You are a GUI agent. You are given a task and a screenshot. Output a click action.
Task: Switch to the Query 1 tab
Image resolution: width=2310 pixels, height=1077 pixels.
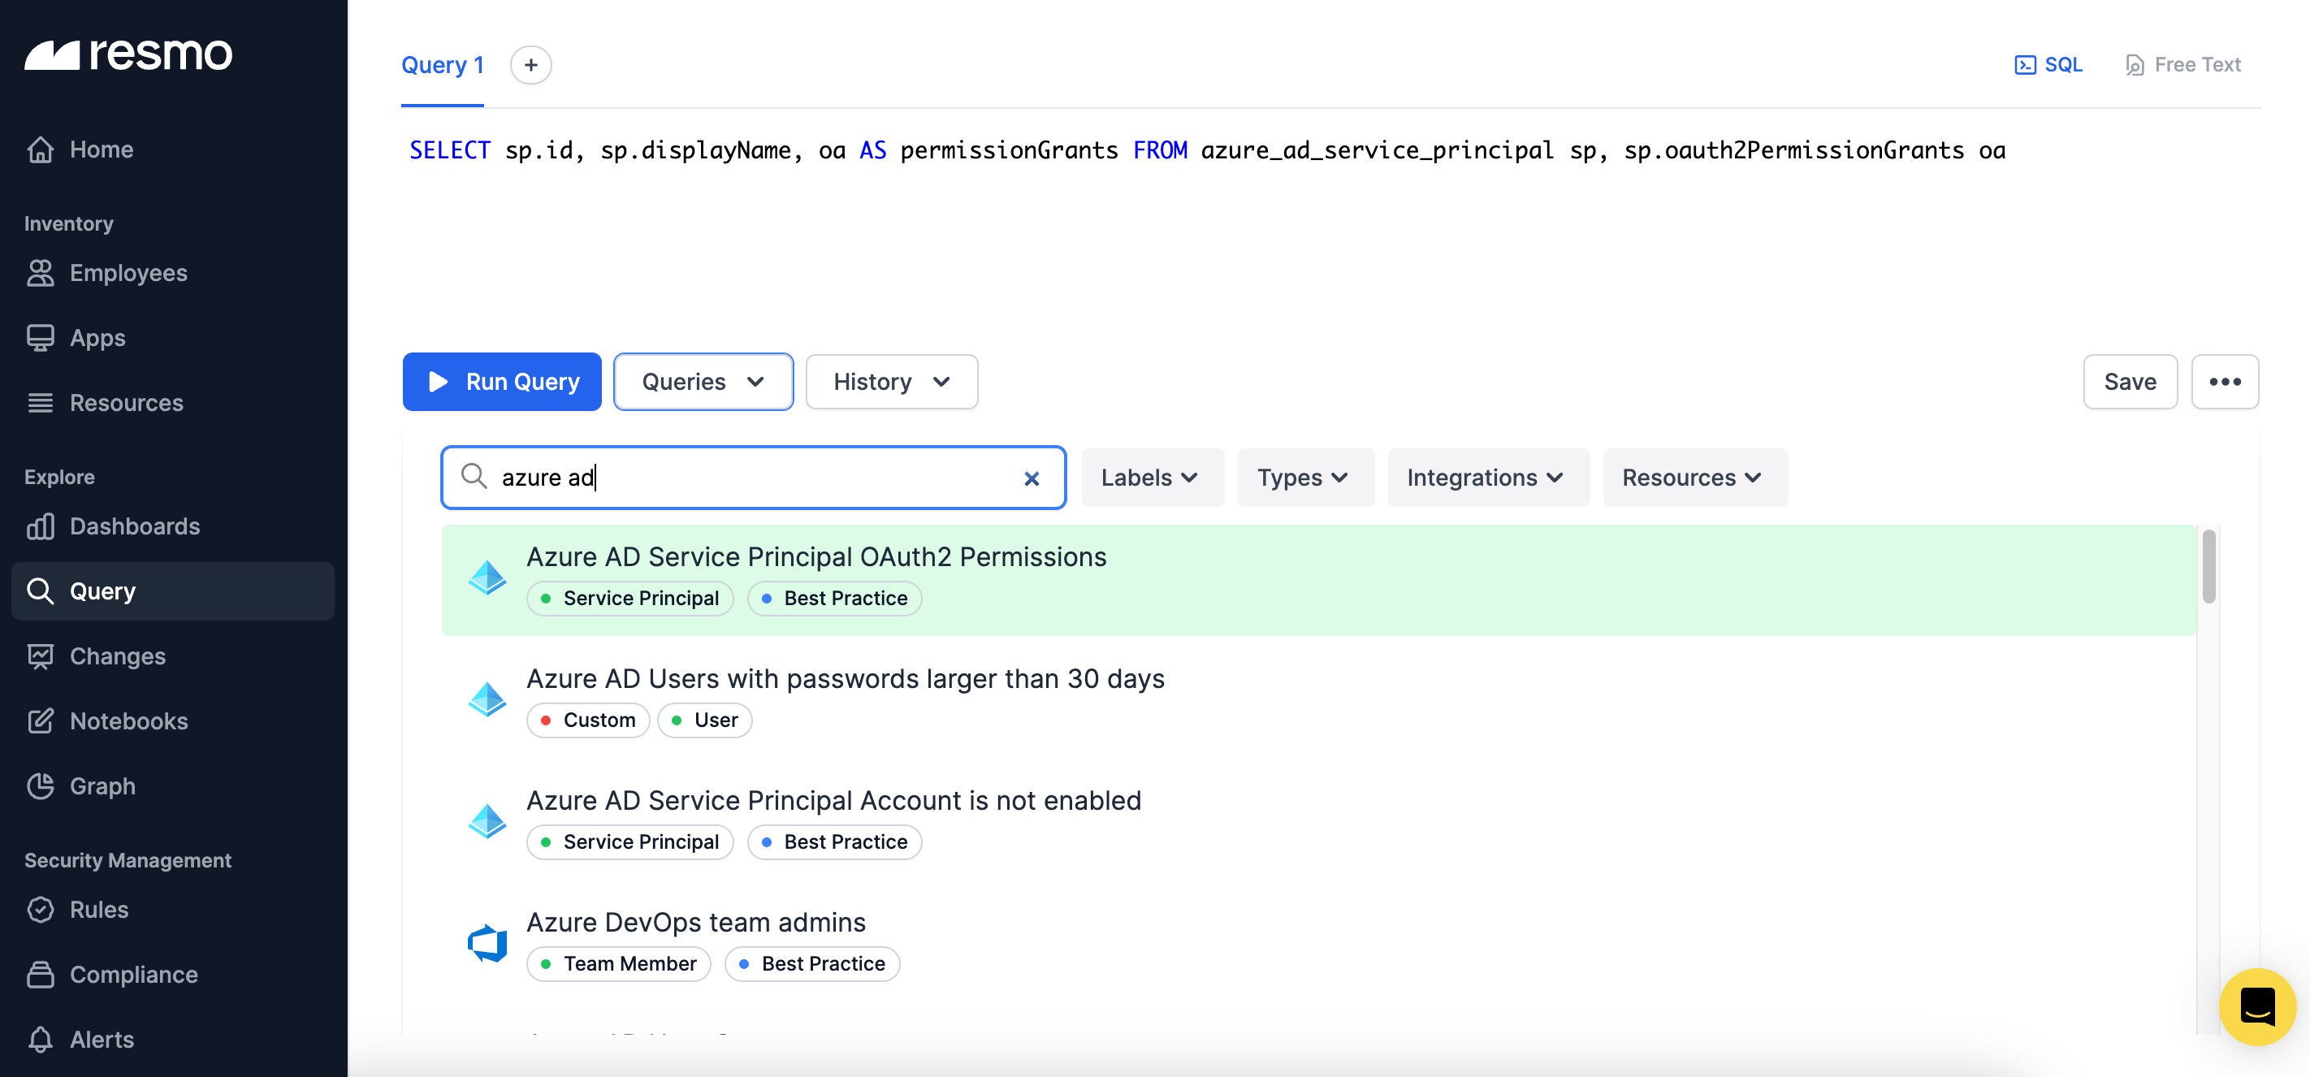(x=442, y=63)
